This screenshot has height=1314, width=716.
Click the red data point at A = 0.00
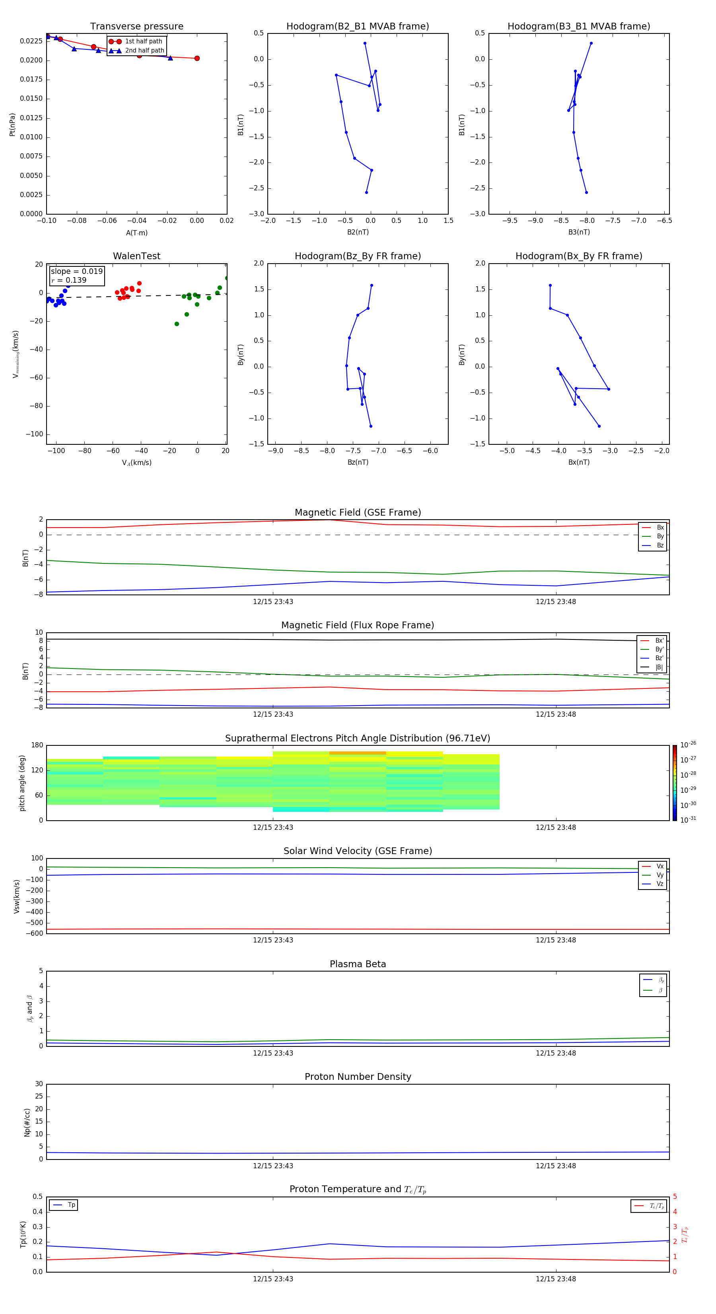(197, 58)
